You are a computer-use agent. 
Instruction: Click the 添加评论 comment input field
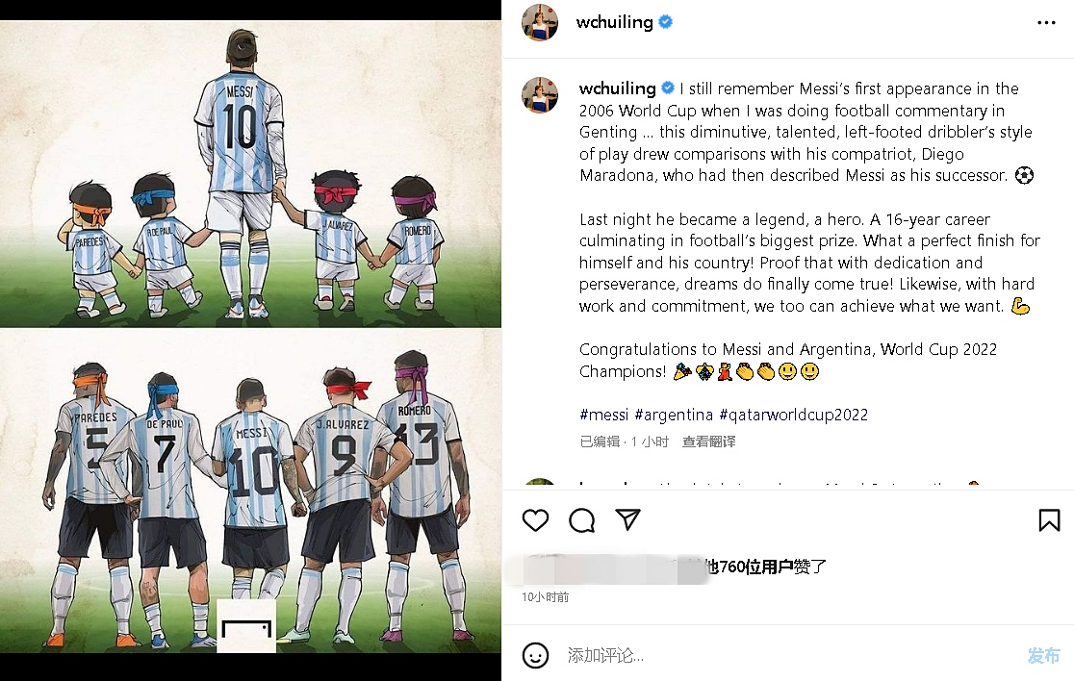[x=787, y=655]
